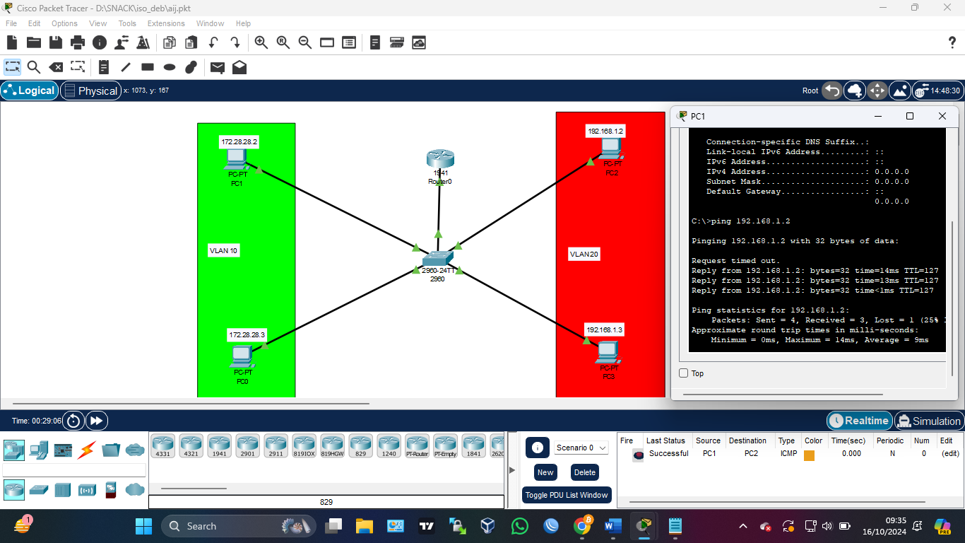
Task: Click the New scenario button
Action: (x=545, y=472)
